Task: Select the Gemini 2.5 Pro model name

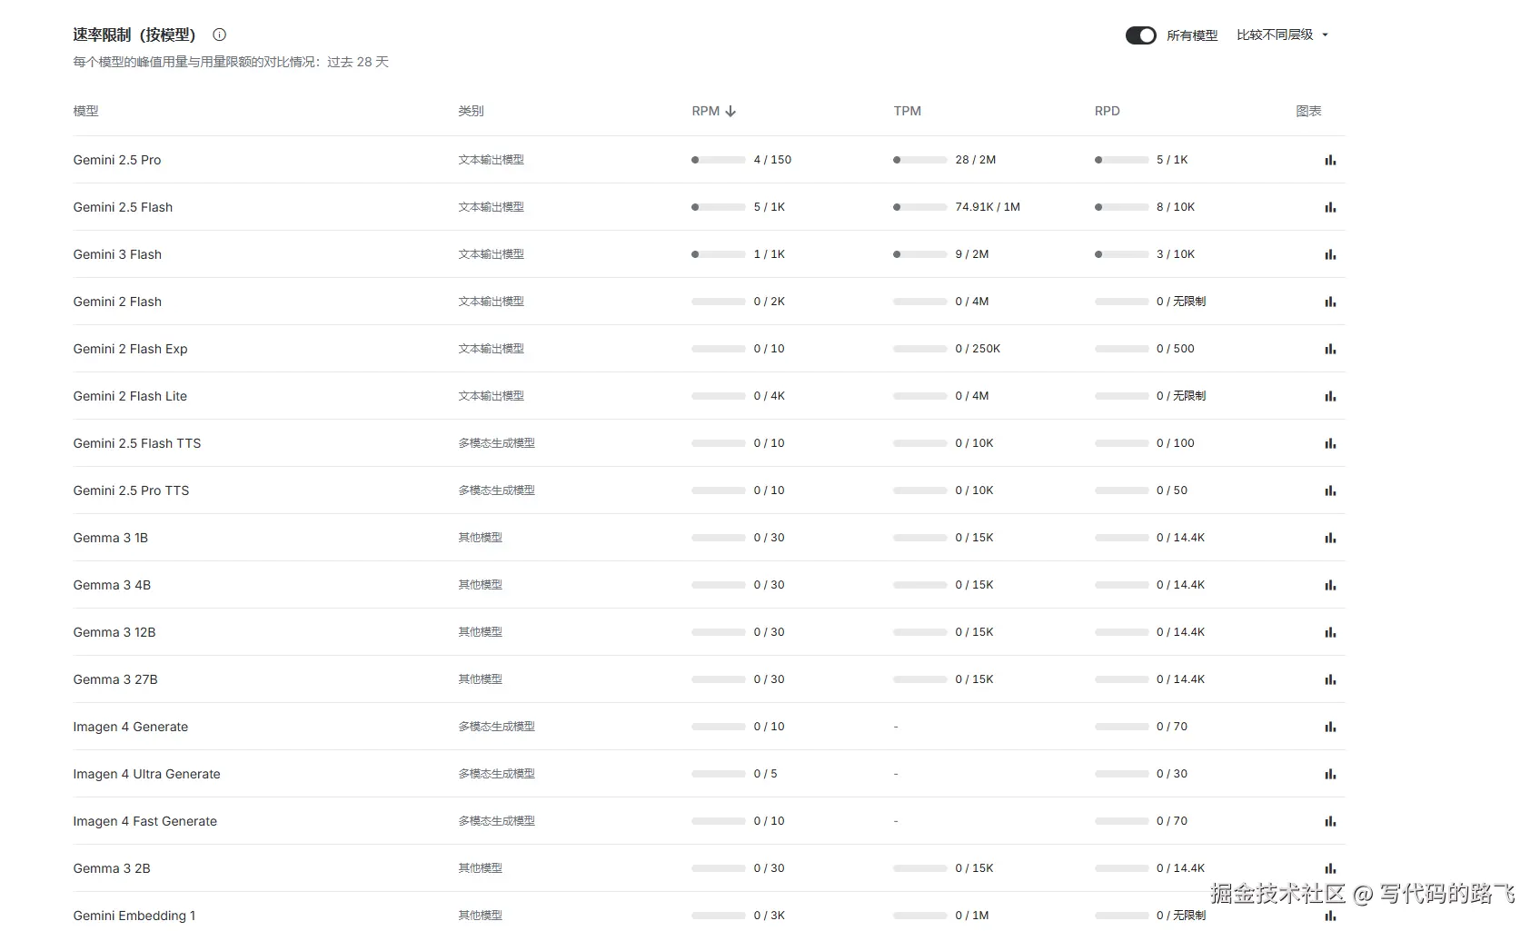Action: (x=117, y=160)
